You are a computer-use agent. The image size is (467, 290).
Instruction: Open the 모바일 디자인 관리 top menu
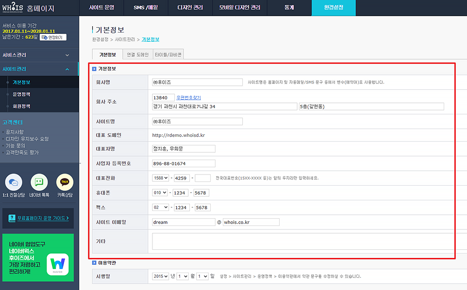click(x=240, y=8)
